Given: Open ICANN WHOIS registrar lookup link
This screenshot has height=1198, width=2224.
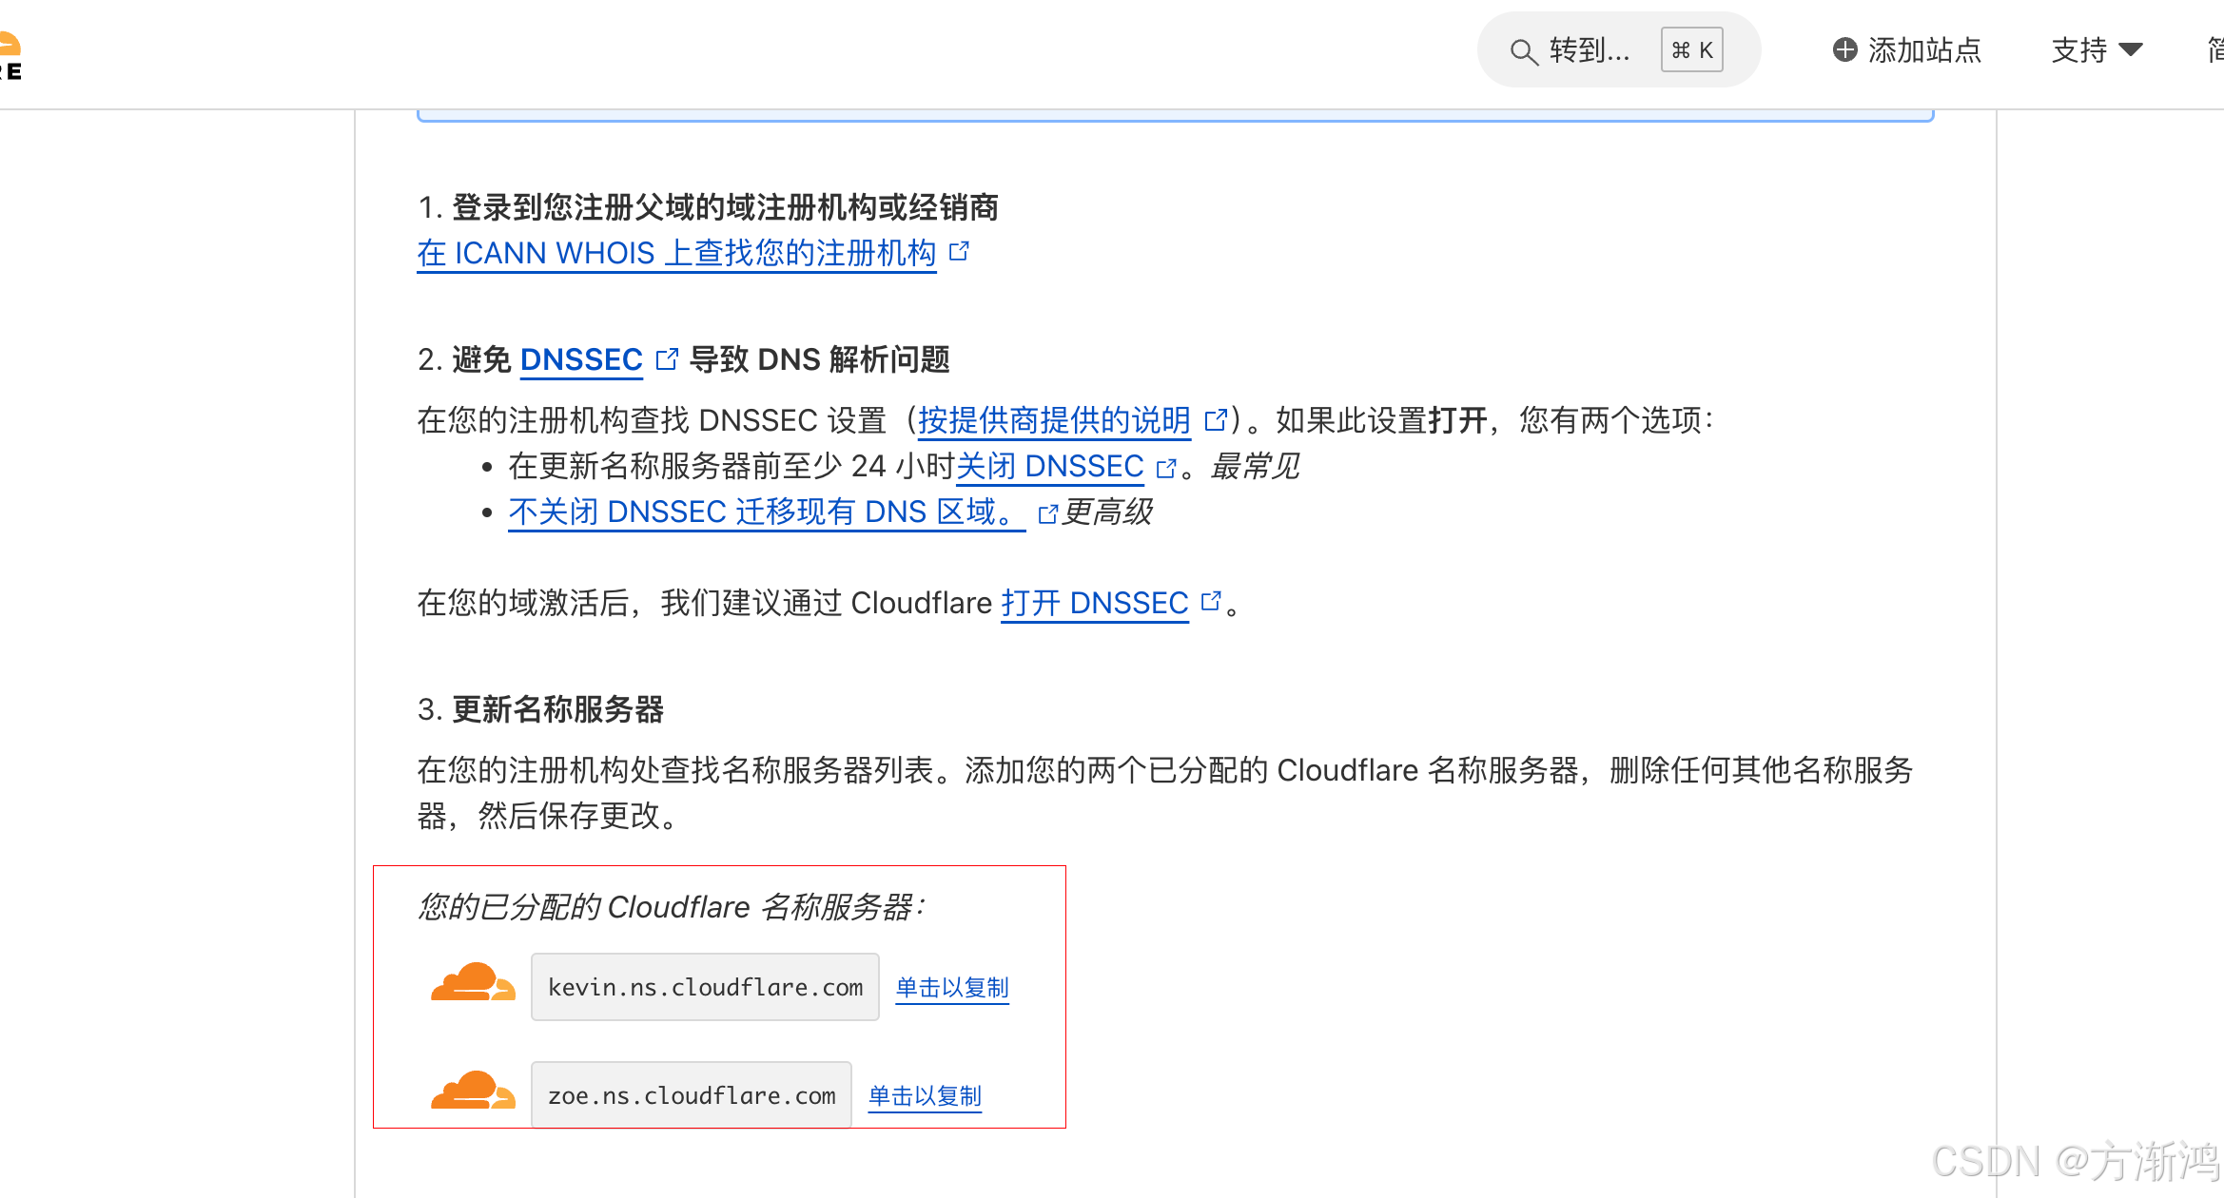Looking at the screenshot, I should click(676, 253).
